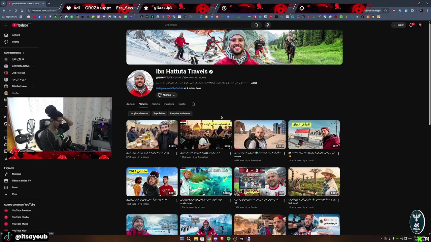The image size is (431, 242).
Task: Play the Karbala 55:30 video
Action: click(x=206, y=135)
